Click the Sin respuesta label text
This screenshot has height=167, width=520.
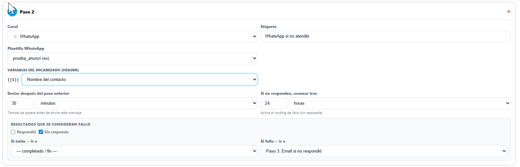point(56,132)
